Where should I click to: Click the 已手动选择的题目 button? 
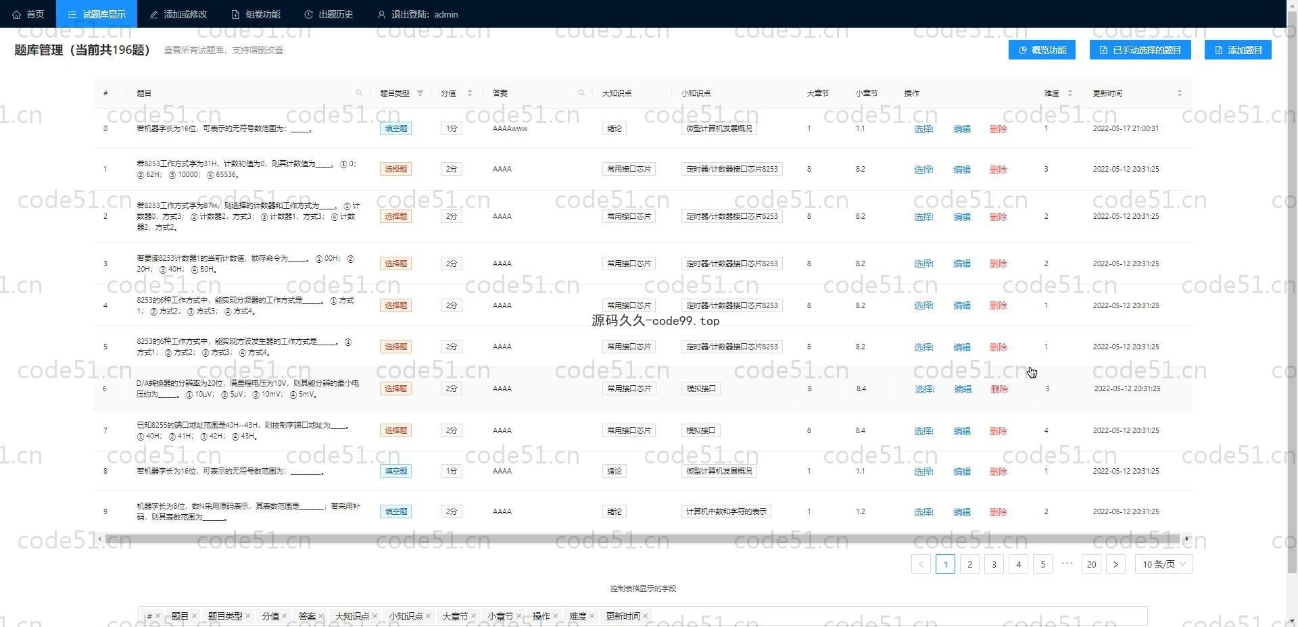[1140, 50]
